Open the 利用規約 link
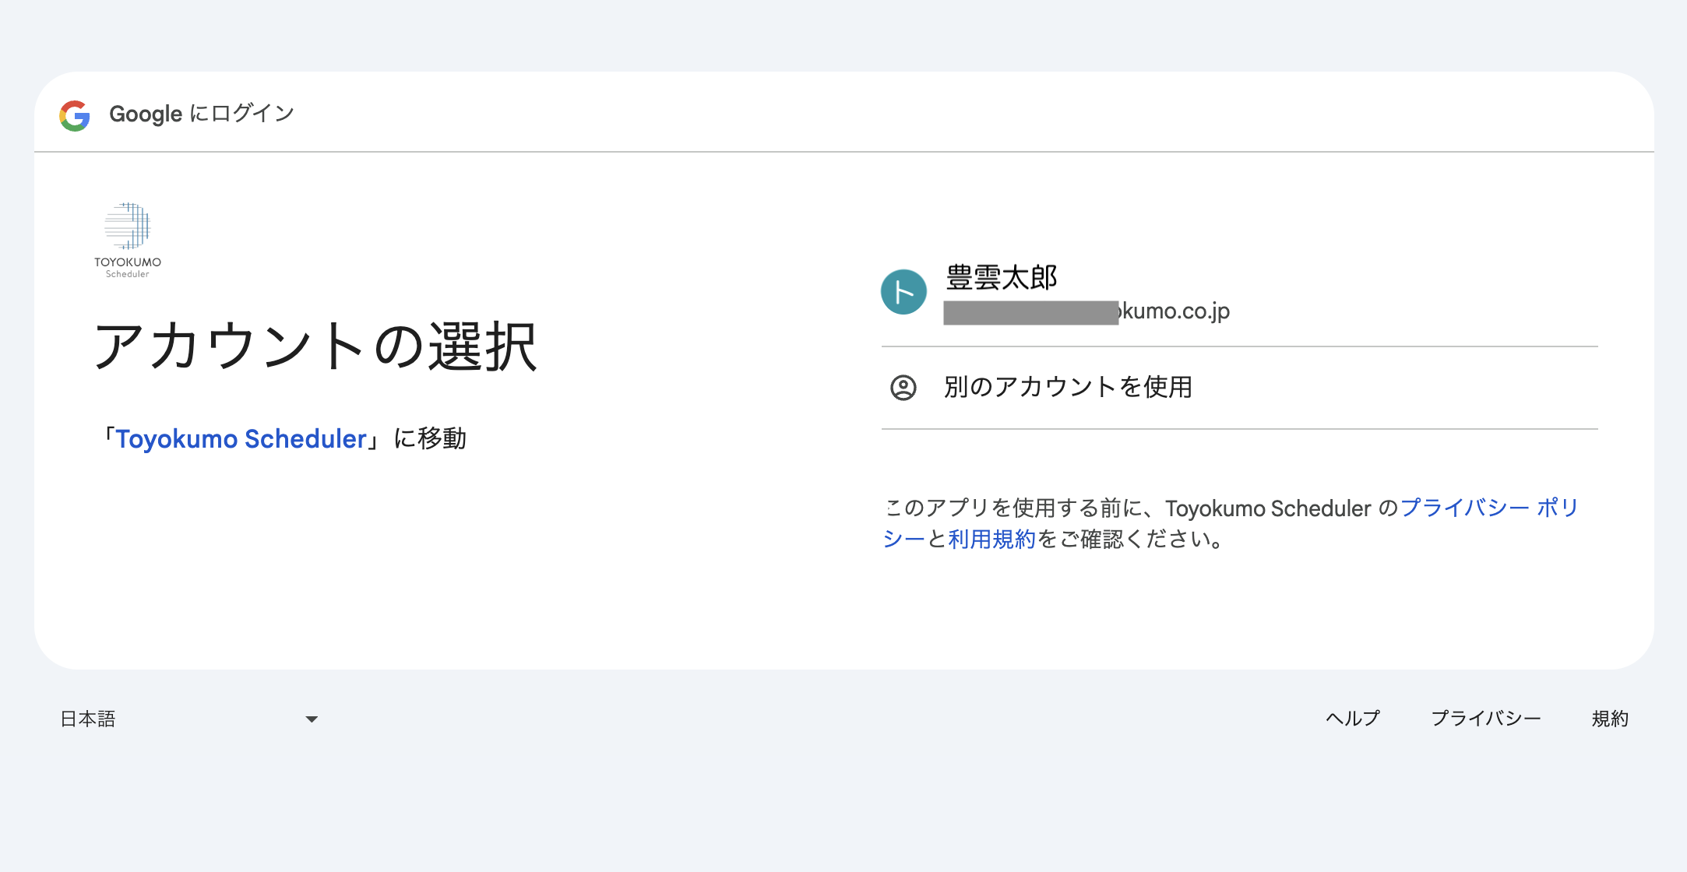Viewport: 1687px width, 872px height. (991, 539)
